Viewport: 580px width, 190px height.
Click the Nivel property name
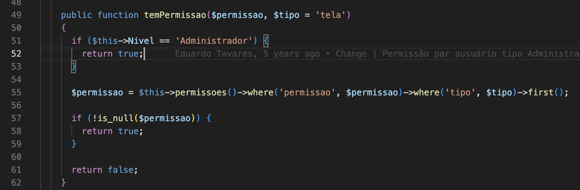coord(141,41)
